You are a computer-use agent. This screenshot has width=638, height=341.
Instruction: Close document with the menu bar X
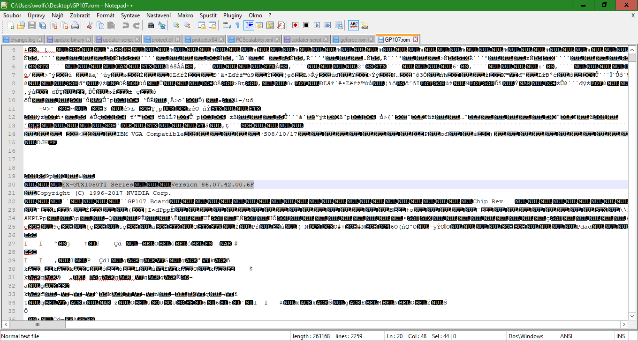[633, 15]
